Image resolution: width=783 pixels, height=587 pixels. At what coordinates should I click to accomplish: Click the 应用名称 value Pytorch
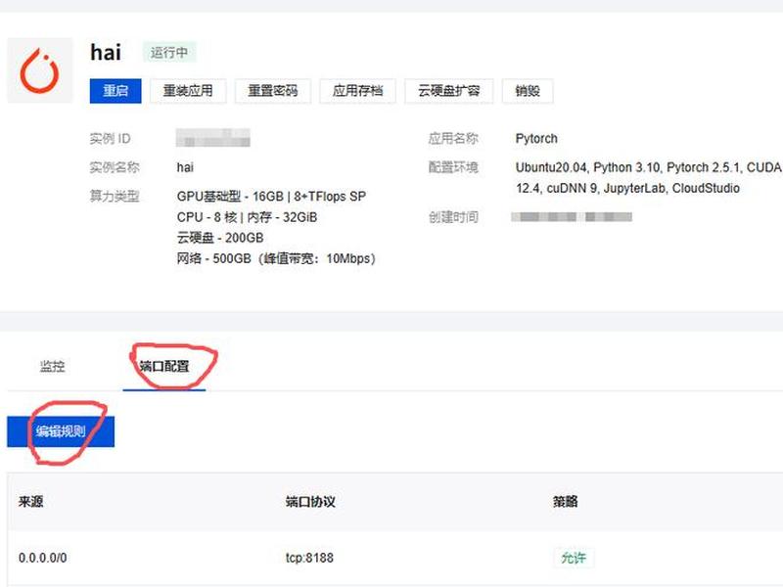[x=536, y=138]
